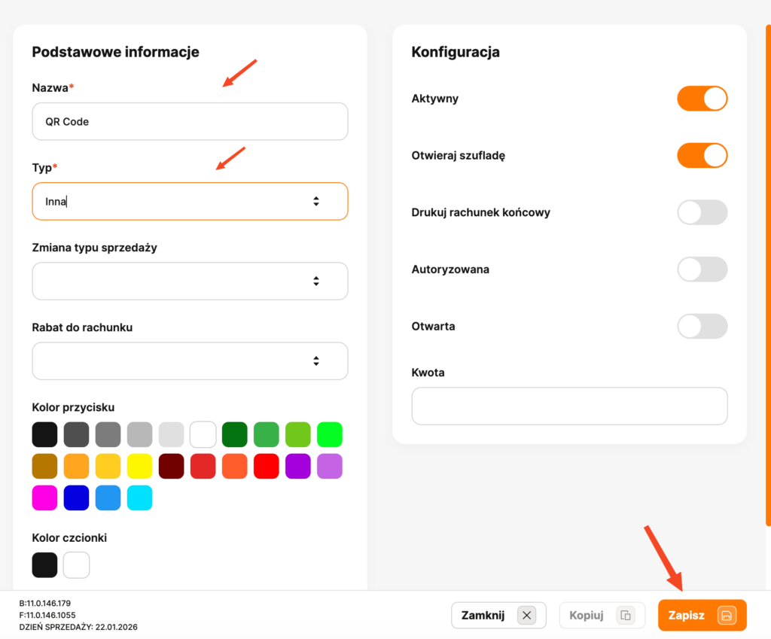Image resolution: width=771 pixels, height=639 pixels.
Task: Select the purple button color swatch
Action: 297,466
